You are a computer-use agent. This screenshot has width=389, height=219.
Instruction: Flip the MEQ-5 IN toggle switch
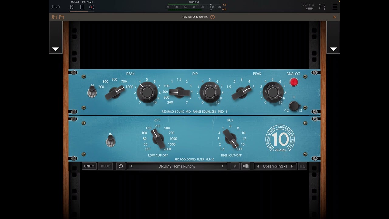click(x=92, y=91)
